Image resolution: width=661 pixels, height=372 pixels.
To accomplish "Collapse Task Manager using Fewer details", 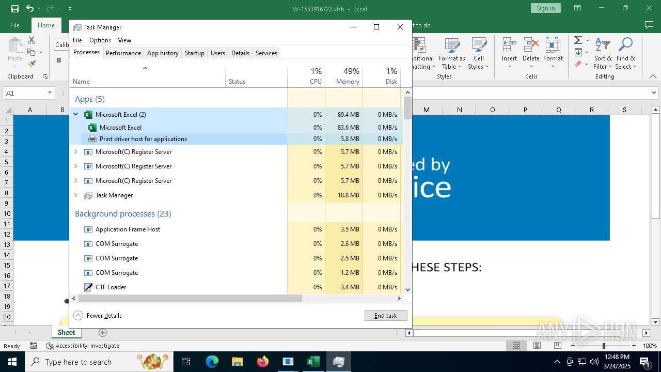I will [98, 316].
